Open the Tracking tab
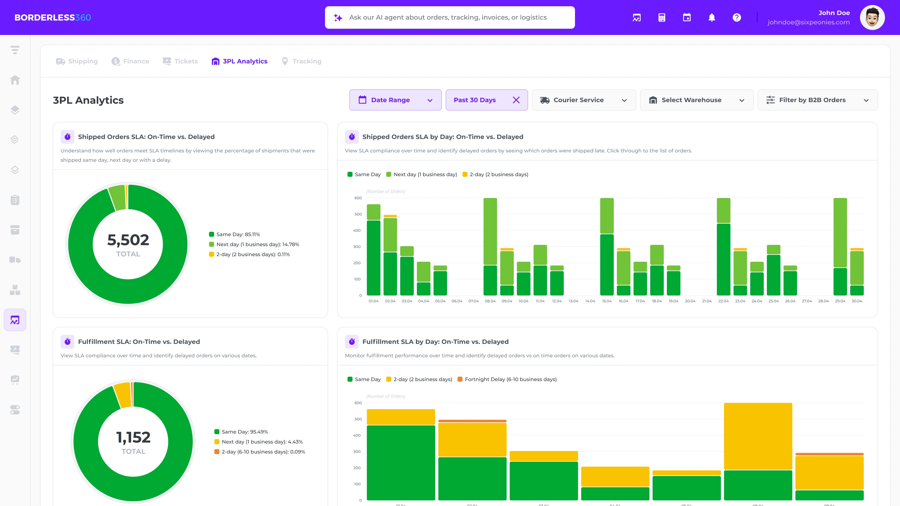 [301, 61]
